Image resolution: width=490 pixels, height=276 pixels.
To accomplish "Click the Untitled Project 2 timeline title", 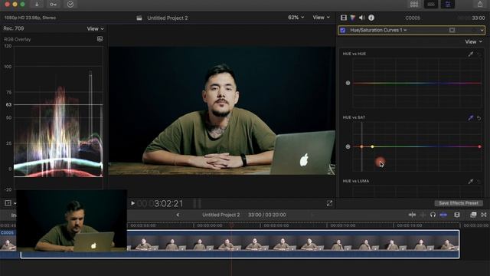I will [x=221, y=215].
